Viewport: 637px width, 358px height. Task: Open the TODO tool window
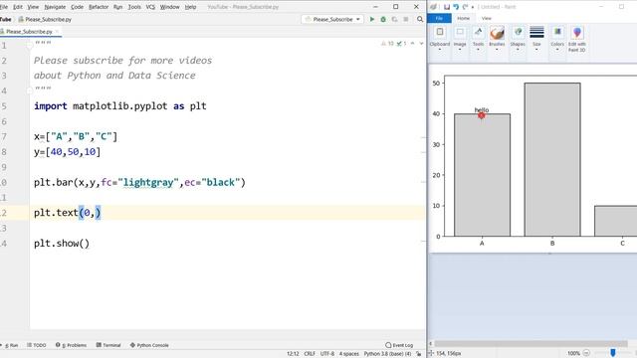coord(37,345)
